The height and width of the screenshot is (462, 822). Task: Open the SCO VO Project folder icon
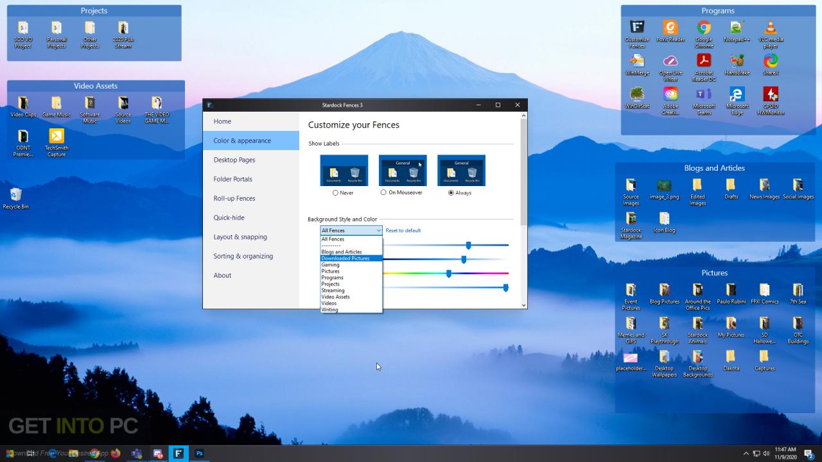click(23, 28)
